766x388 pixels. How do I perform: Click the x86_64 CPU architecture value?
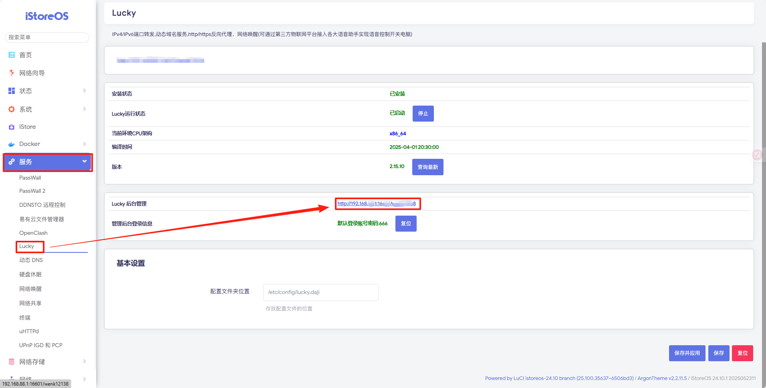coord(397,134)
